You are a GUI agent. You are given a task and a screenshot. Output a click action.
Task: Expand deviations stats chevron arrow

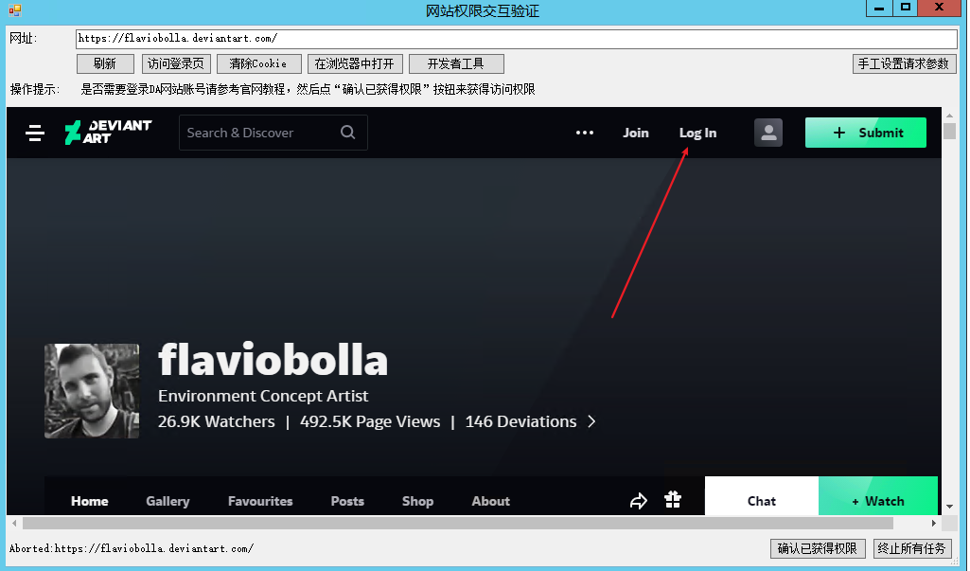[x=592, y=421]
